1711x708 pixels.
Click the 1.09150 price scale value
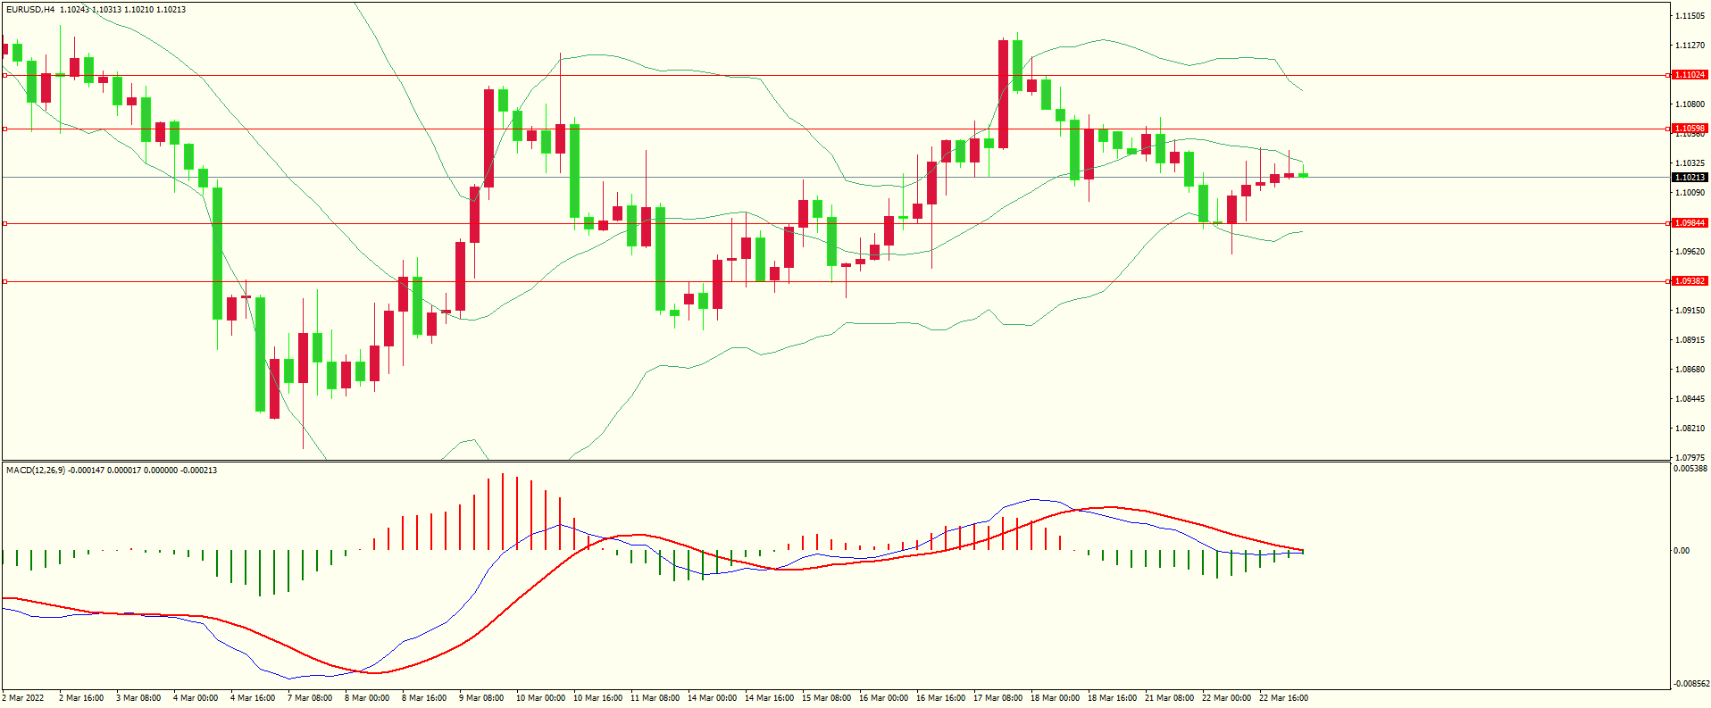pyautogui.click(x=1690, y=311)
